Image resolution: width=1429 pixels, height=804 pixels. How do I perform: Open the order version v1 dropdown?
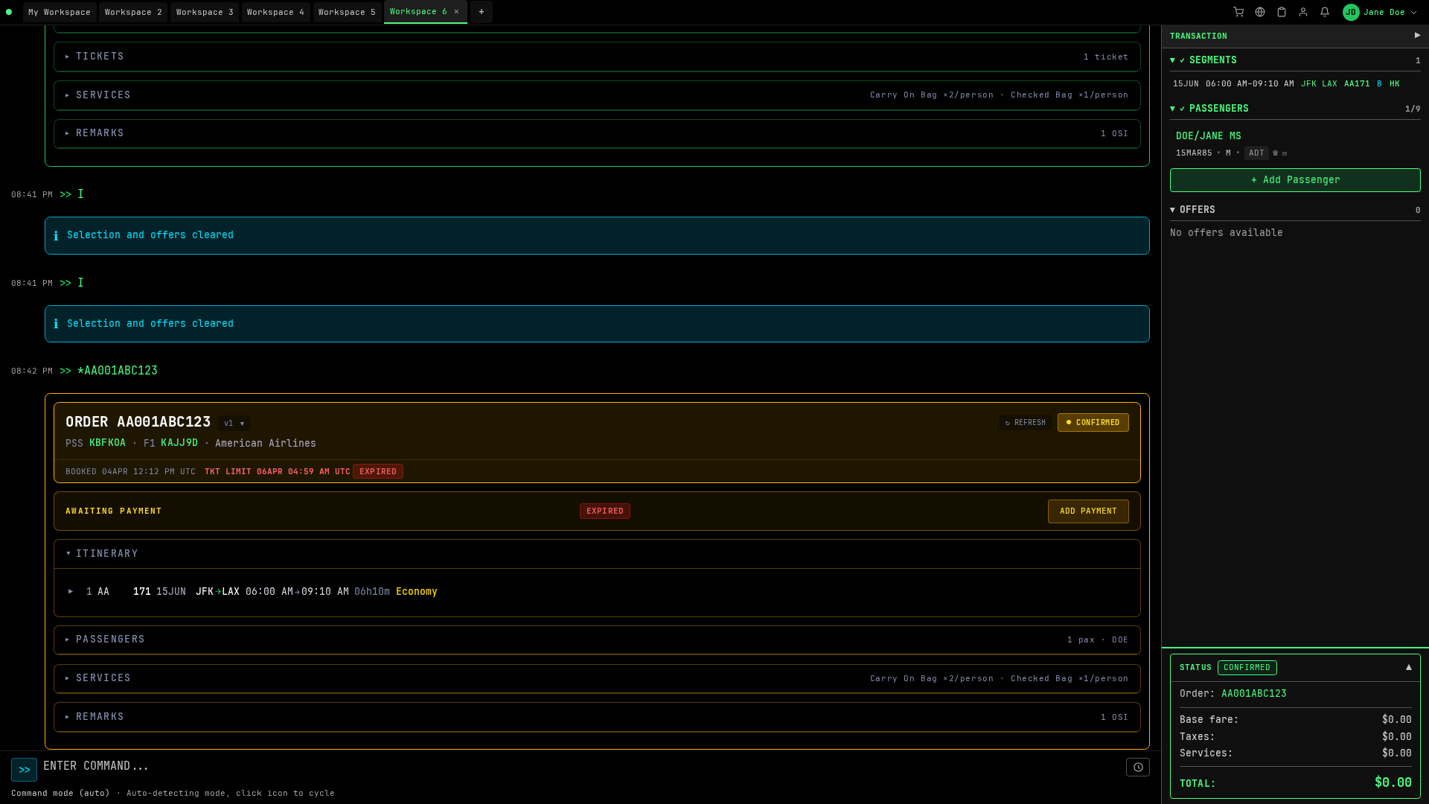(x=234, y=423)
